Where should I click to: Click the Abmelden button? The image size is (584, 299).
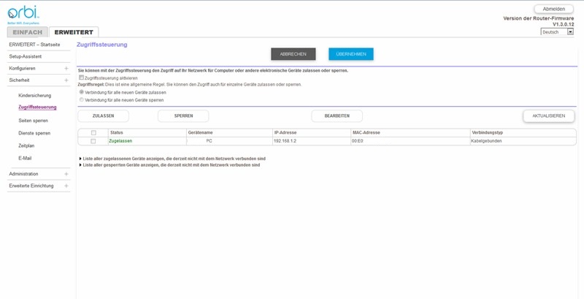pos(553,9)
